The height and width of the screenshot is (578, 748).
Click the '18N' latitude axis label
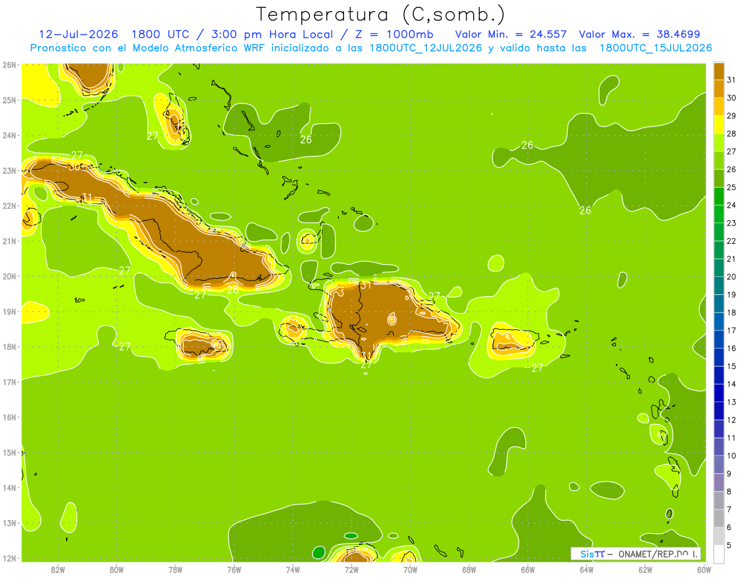(9, 347)
